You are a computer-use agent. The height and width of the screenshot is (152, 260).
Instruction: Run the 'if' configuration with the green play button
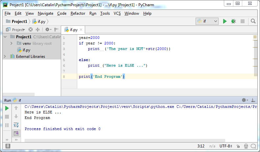pos(225,21)
